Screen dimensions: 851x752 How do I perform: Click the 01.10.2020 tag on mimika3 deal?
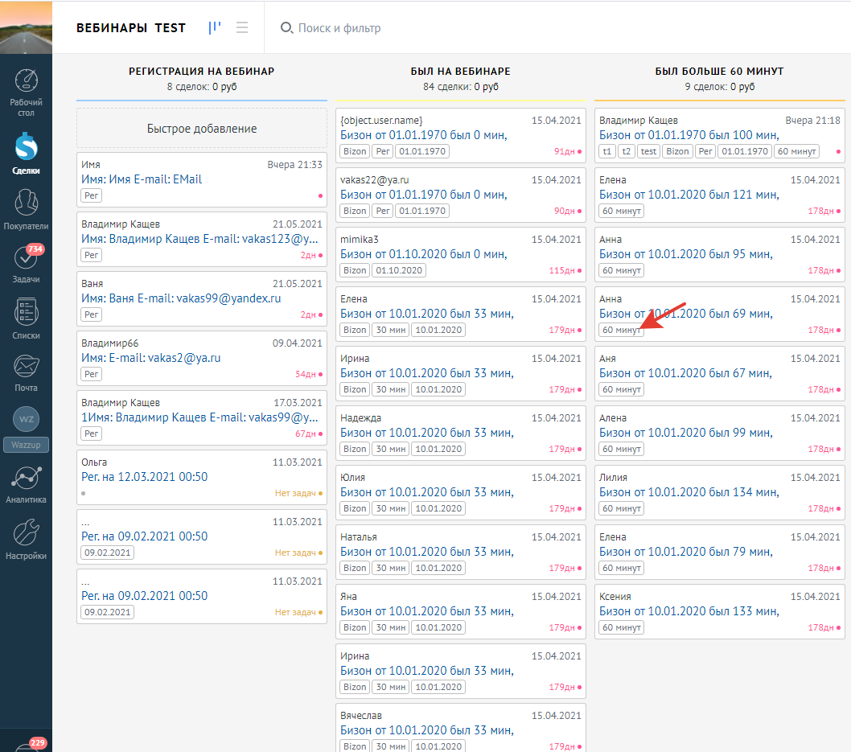[400, 270]
